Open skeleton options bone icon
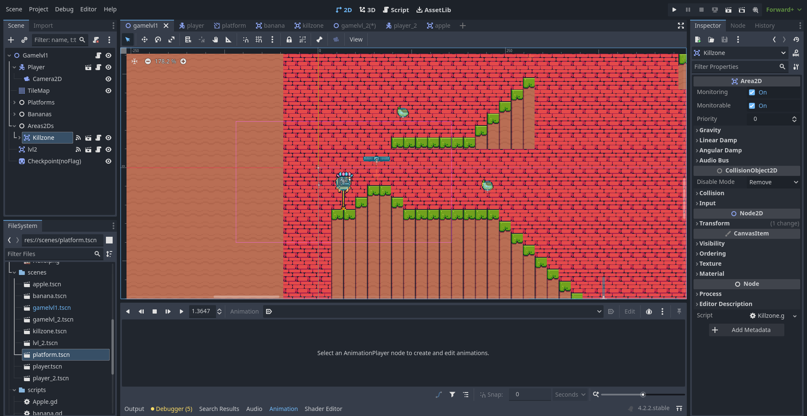 (319, 39)
